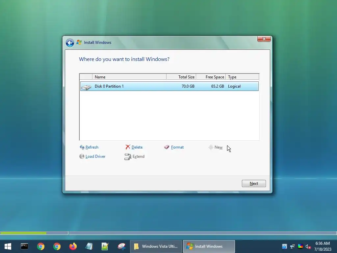Click the Logical type cell
This screenshot has height=253, width=337.
(234, 86)
